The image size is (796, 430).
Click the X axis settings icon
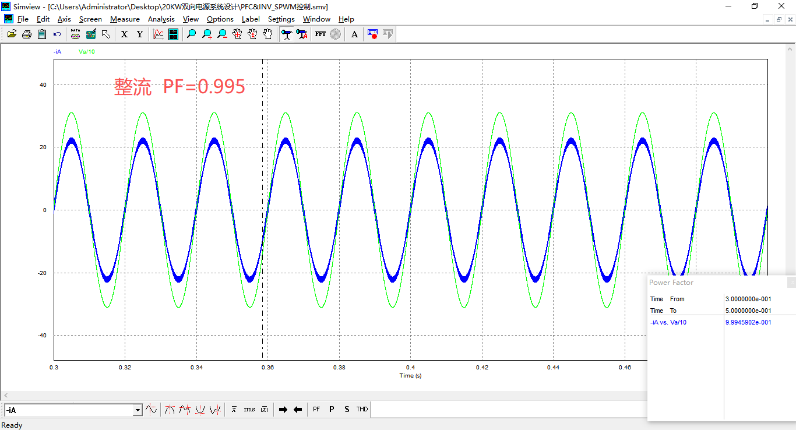pyautogui.click(x=124, y=34)
